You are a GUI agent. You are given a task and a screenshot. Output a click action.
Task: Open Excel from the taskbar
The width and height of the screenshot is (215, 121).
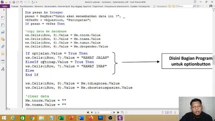[x=61, y=118]
